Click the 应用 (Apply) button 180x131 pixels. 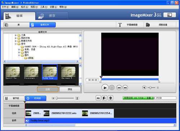point(48,89)
